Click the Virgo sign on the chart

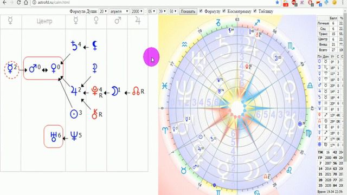[x=309, y=133]
